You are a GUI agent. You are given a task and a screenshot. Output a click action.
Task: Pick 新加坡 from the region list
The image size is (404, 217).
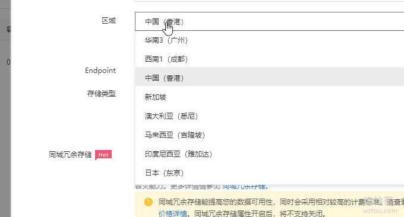[269, 97]
